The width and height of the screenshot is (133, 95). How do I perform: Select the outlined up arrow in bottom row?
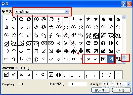(x=14, y=59)
